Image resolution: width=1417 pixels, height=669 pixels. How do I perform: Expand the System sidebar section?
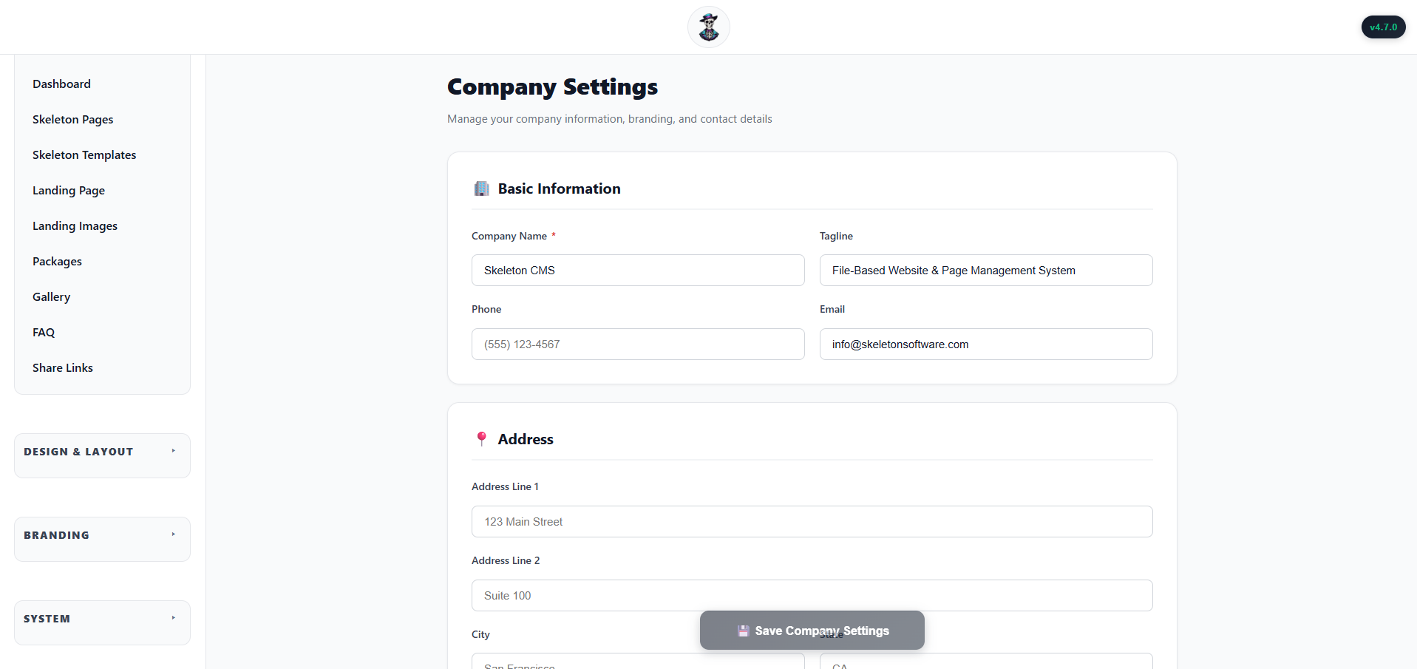(x=102, y=619)
